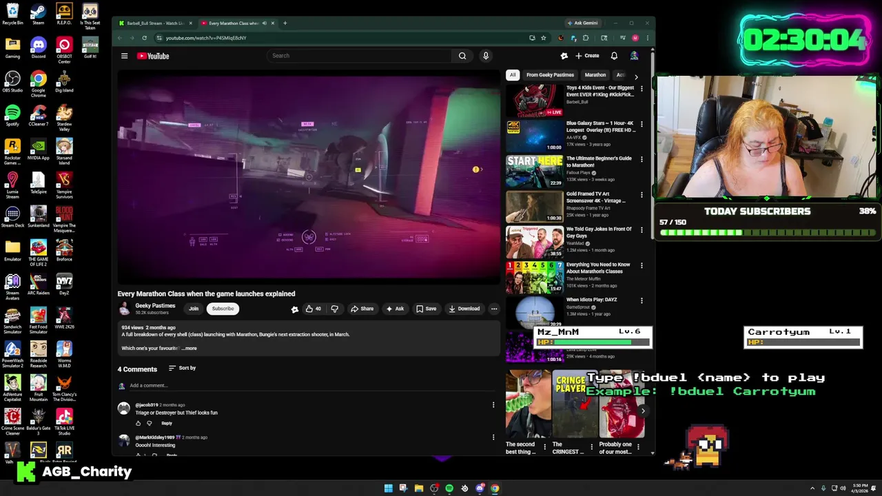
Task: Reply to @jacob319 comment
Action: click(167, 423)
